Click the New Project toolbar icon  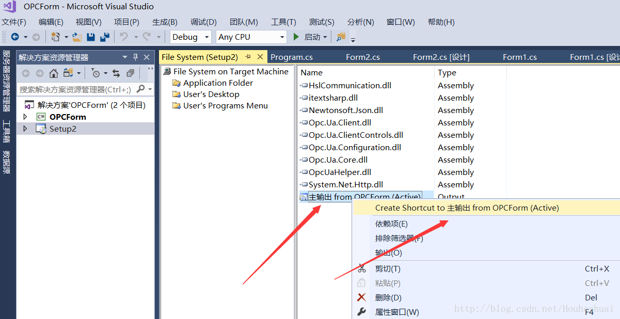click(x=55, y=37)
